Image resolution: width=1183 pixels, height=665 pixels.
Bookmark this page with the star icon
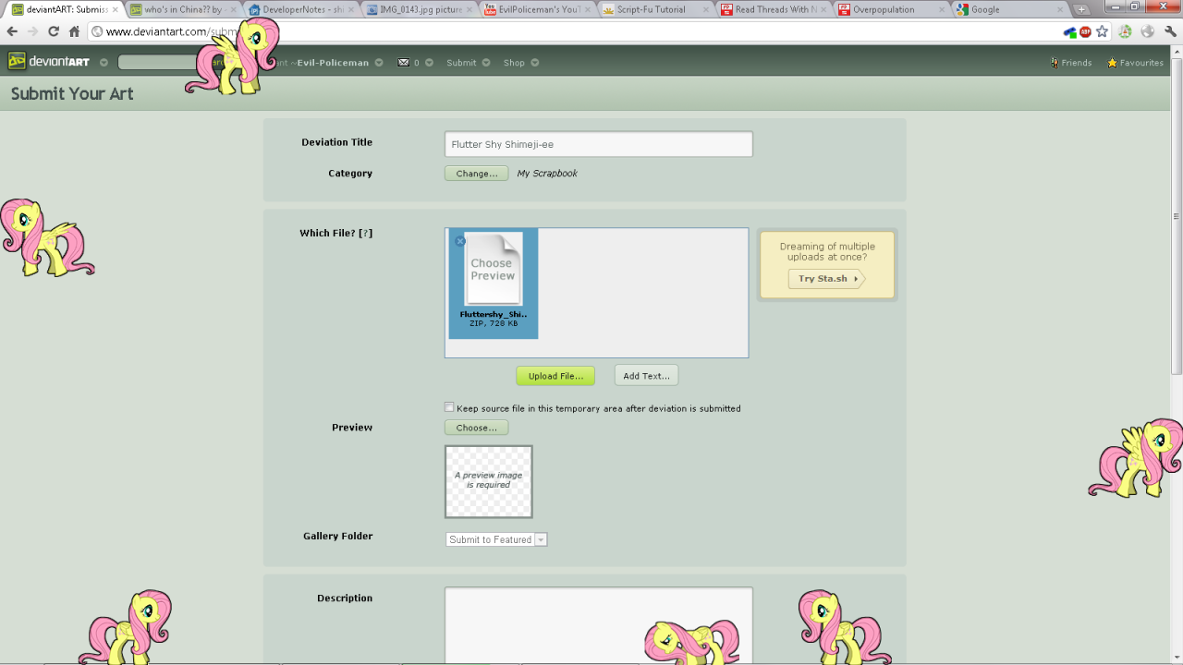pyautogui.click(x=1102, y=31)
